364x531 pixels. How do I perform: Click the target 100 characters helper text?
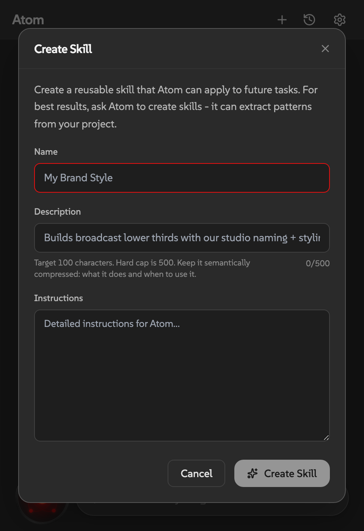142,268
